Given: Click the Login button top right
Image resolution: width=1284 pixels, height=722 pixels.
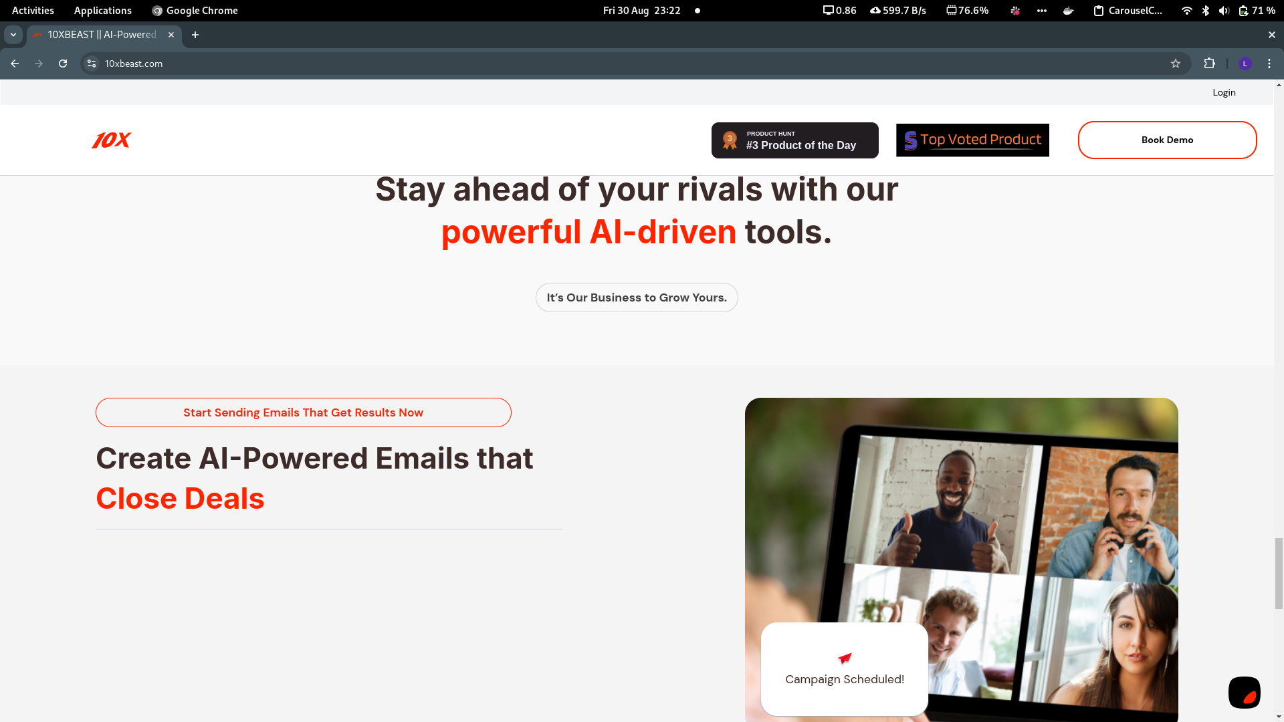Looking at the screenshot, I should click(x=1224, y=92).
